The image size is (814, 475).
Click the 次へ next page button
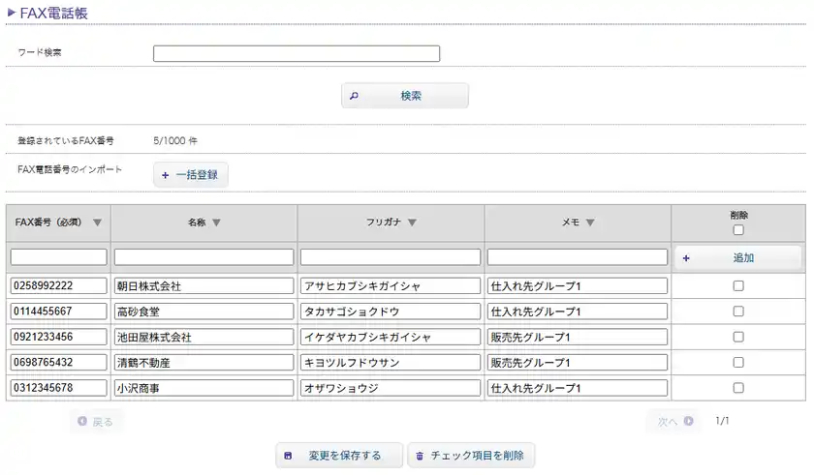tap(673, 421)
